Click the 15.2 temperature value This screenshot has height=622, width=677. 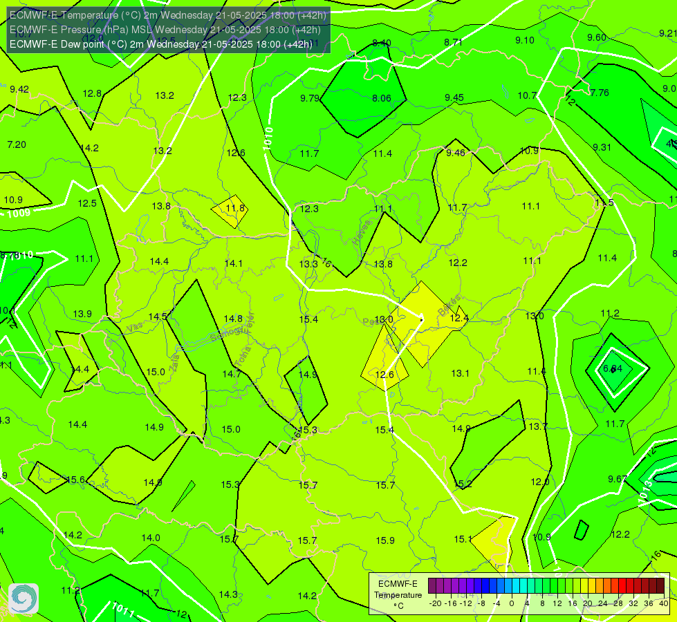tap(463, 484)
